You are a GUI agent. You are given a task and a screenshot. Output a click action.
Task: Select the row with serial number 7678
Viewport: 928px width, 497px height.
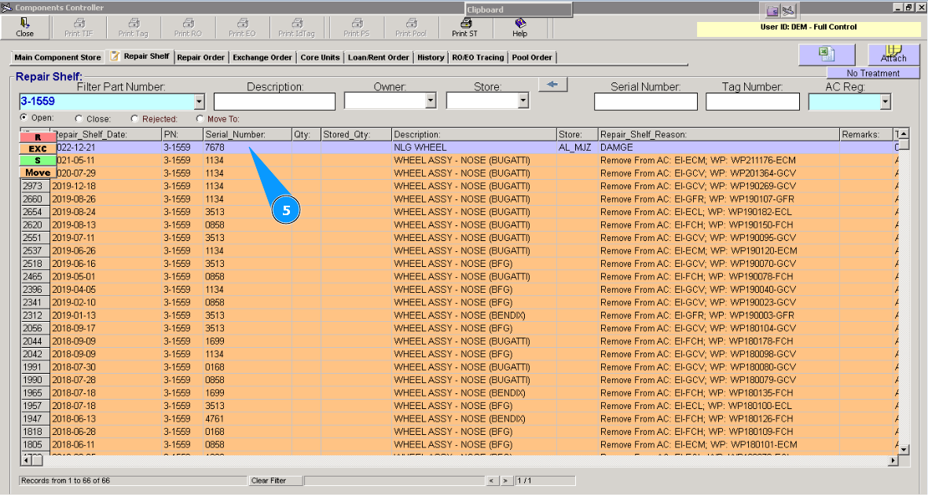pos(459,148)
